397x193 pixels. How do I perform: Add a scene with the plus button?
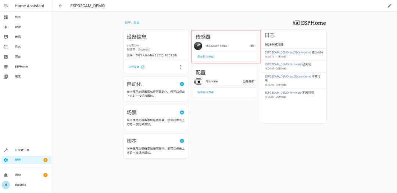click(182, 112)
